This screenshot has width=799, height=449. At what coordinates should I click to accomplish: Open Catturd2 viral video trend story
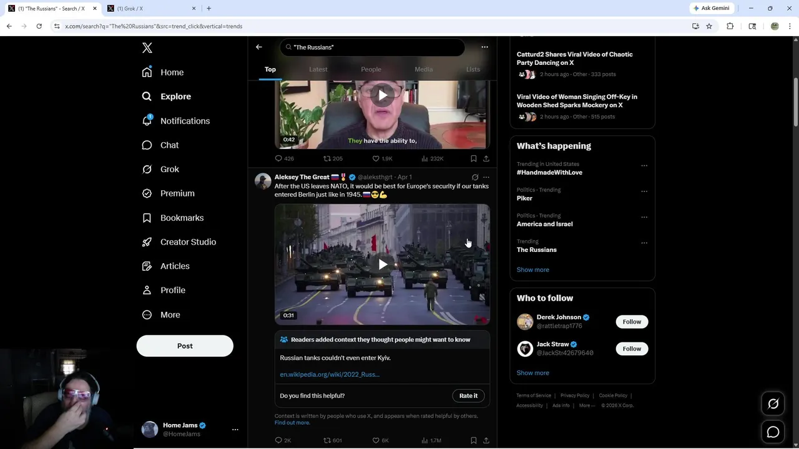(x=574, y=59)
